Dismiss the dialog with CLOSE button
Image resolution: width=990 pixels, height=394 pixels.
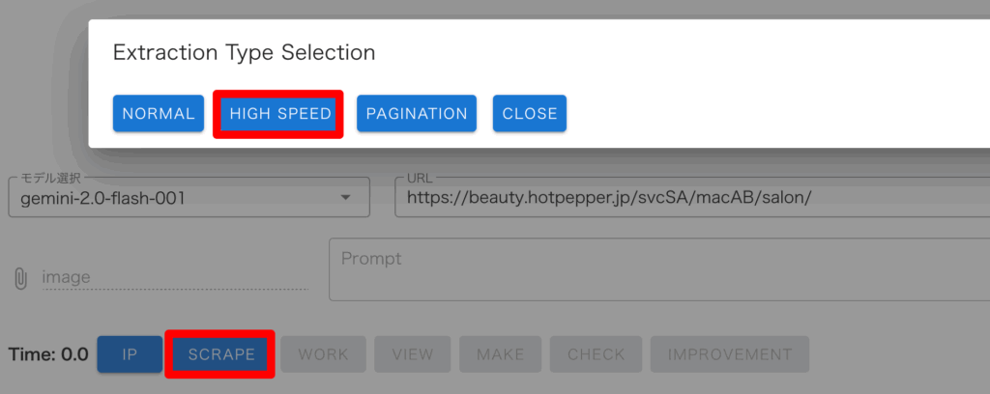pyautogui.click(x=530, y=114)
